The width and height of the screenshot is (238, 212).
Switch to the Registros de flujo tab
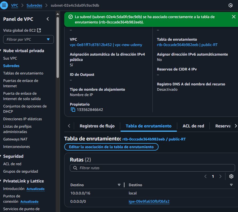(97, 126)
